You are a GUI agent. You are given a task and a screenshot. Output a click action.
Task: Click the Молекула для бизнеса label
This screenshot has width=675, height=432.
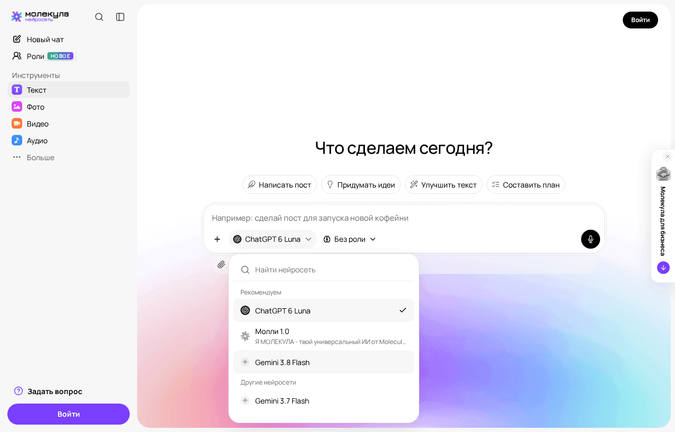663,221
